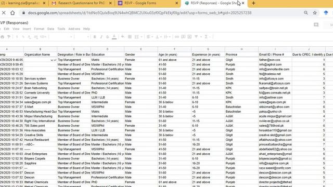Format as currency in toolbar
The height and width of the screenshot is (187, 333).
[x=17, y=37]
